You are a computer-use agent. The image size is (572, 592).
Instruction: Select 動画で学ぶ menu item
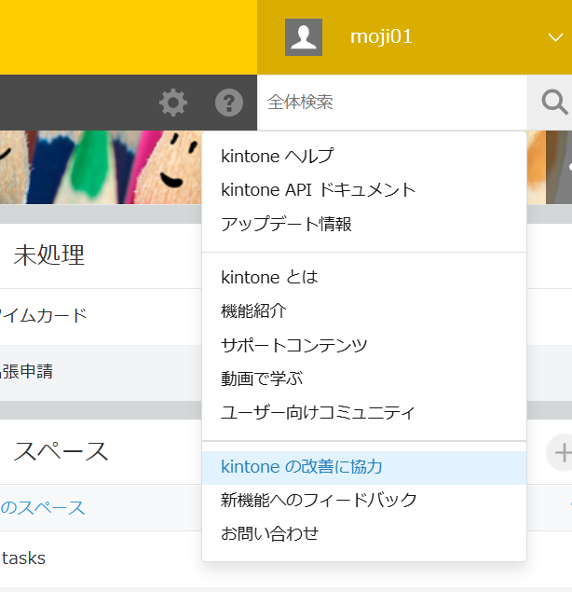364,379
